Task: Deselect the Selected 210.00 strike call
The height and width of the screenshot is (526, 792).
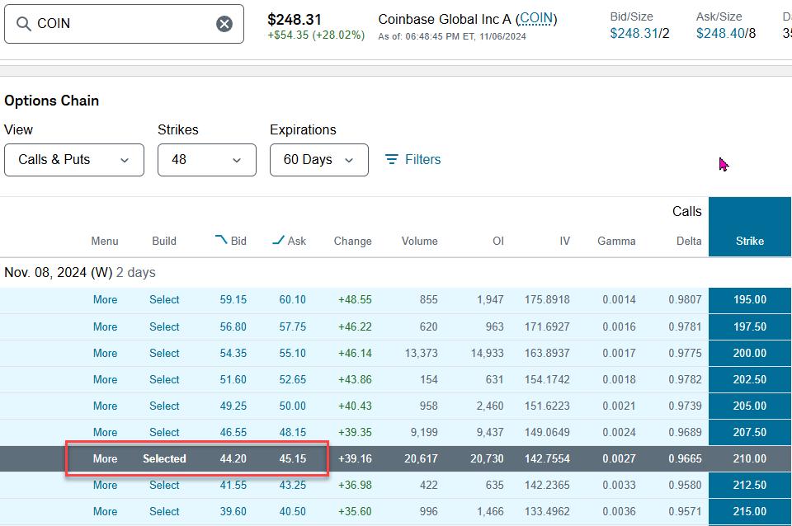Action: (164, 459)
